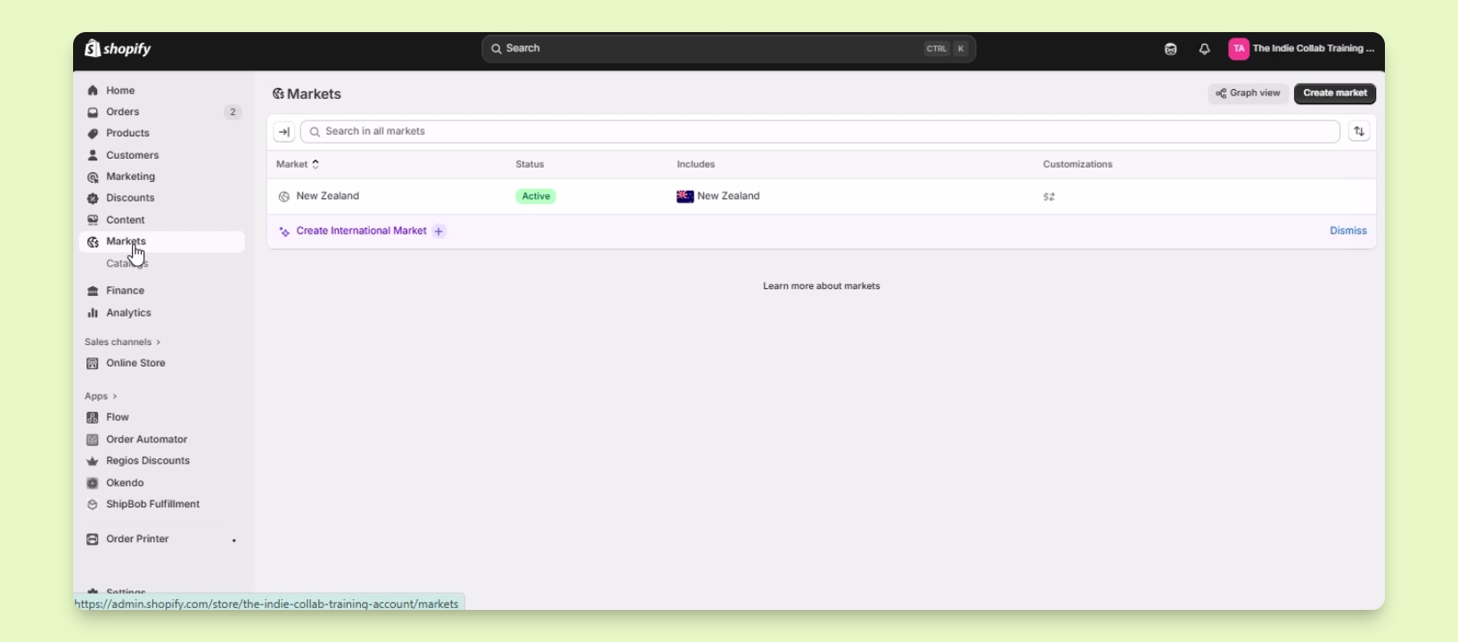Select Markets in the sidebar

pos(161,242)
